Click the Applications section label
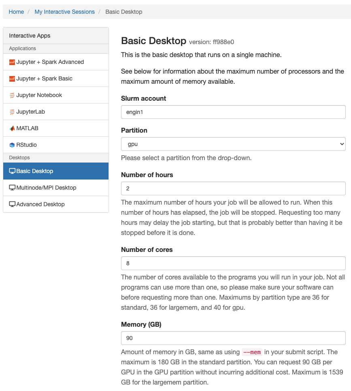 22,49
